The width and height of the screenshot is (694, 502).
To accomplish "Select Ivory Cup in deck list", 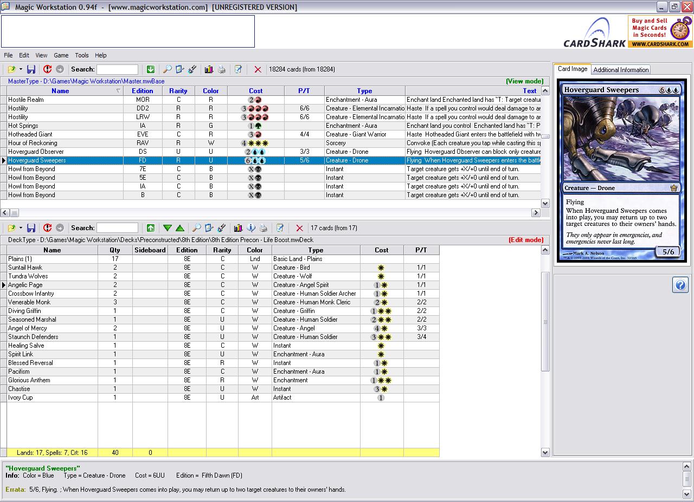I will tap(223, 397).
